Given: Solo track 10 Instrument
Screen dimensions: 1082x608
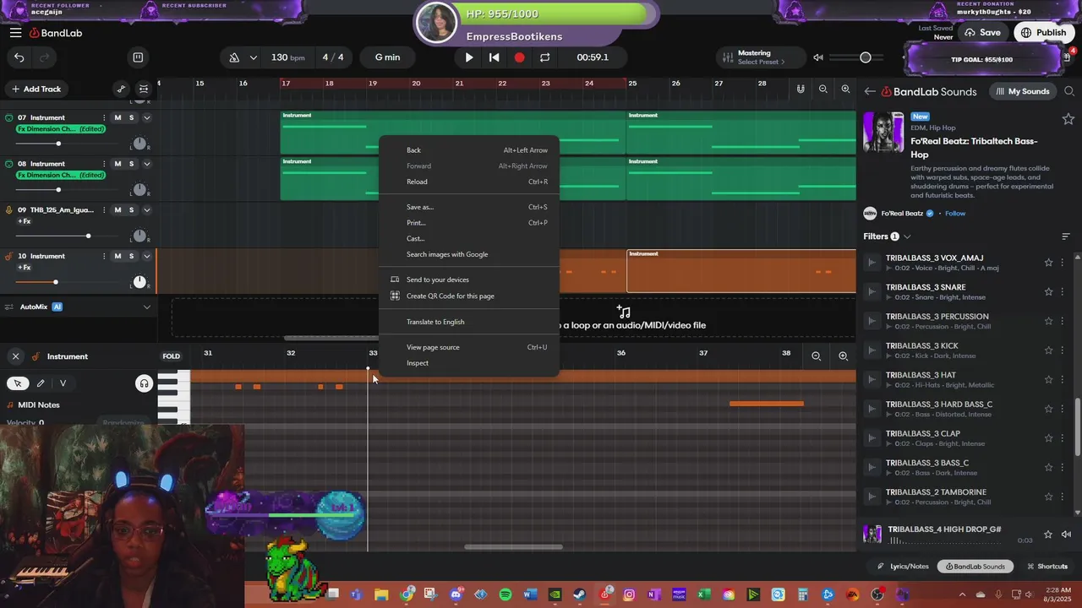Looking at the screenshot, I should click(131, 256).
